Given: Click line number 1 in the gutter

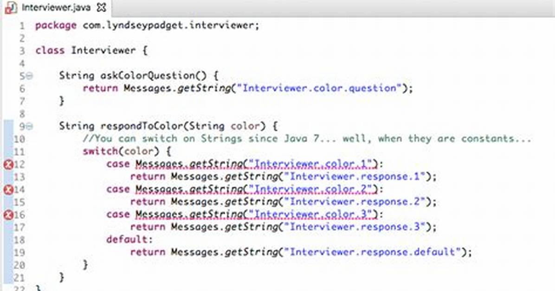Looking at the screenshot, I should 22,26.
